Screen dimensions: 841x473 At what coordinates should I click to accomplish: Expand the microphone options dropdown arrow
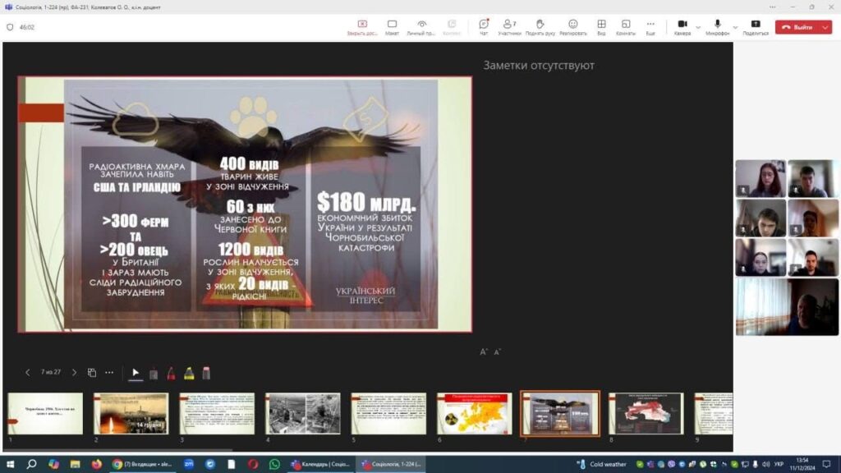[734, 26]
